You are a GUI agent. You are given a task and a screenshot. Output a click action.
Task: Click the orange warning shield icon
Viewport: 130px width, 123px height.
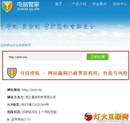click(12, 73)
